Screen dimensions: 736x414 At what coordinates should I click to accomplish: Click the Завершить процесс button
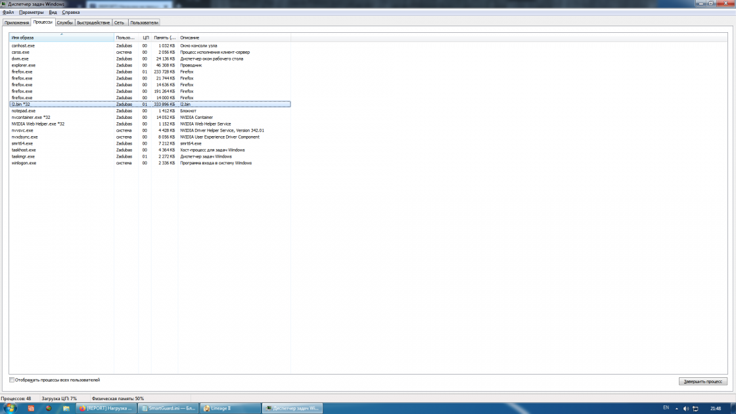702,381
